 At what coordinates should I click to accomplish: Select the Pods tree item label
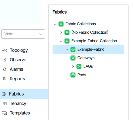coord(82,75)
